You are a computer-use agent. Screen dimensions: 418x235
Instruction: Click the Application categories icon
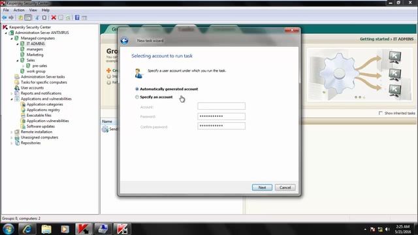(x=23, y=104)
